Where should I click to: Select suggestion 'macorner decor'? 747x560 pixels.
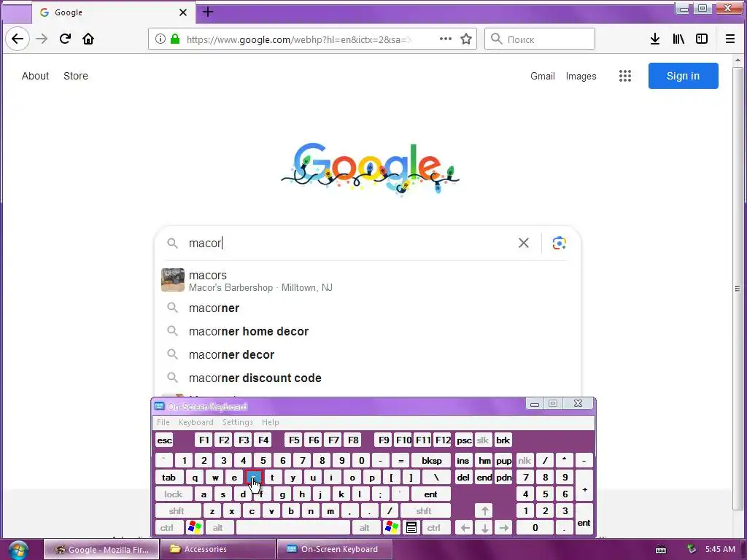point(368,355)
